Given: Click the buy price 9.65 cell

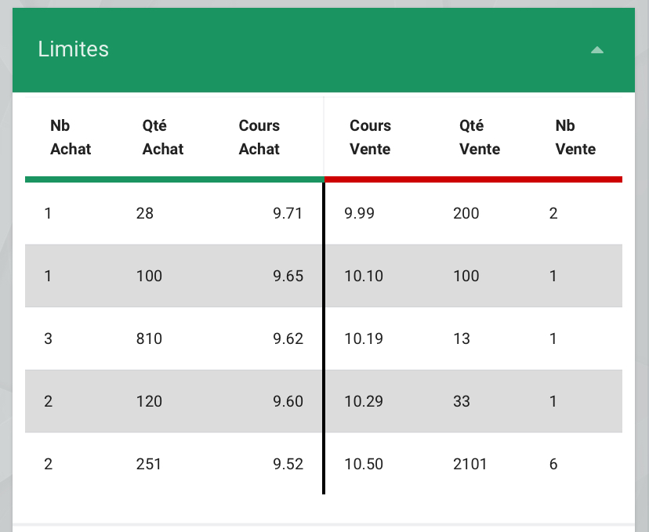Looking at the screenshot, I should (287, 276).
